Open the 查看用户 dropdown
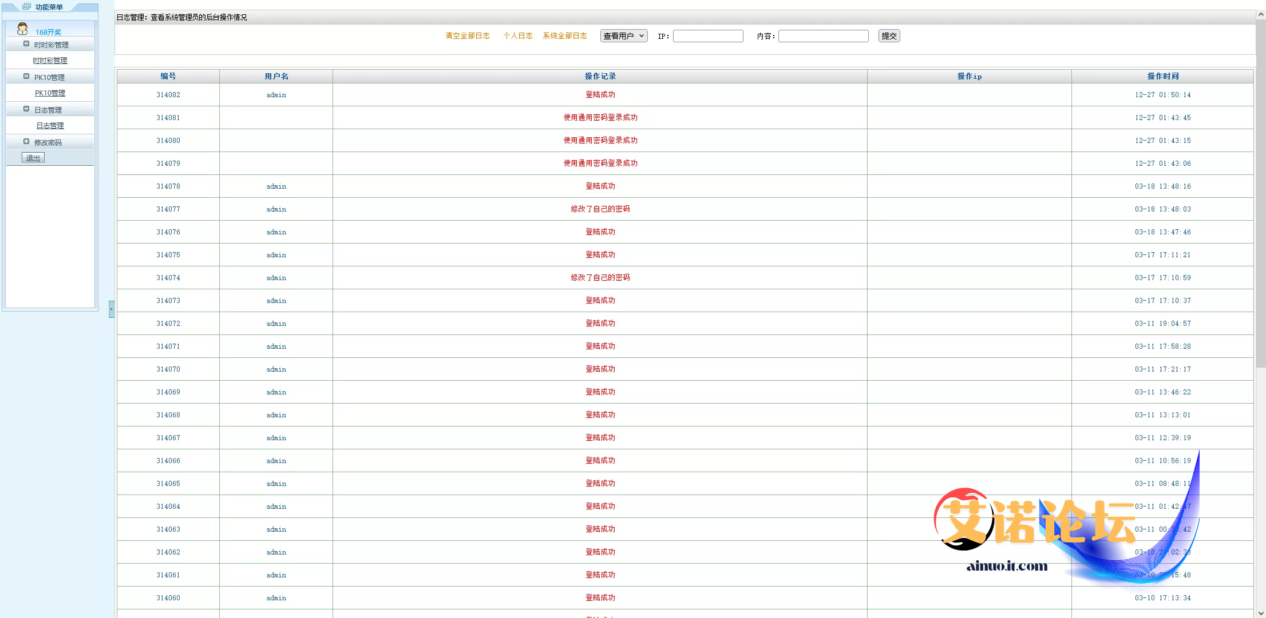Image resolution: width=1266 pixels, height=618 pixels. point(623,36)
